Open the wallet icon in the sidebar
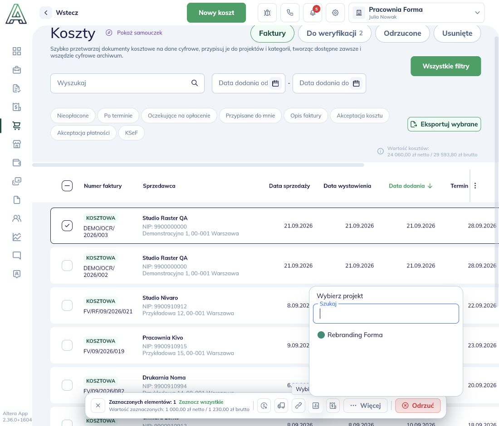The image size is (499, 426). [x=16, y=163]
